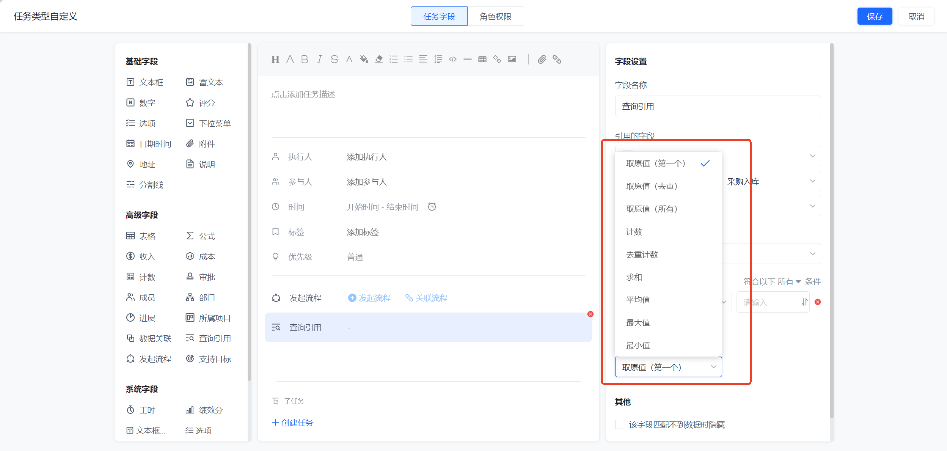Image resolution: width=947 pixels, height=451 pixels.
Task: Add 下拉菜单 field
Action: [208, 123]
